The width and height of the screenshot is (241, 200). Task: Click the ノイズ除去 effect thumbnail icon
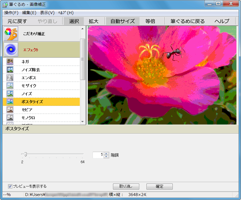point(10,70)
